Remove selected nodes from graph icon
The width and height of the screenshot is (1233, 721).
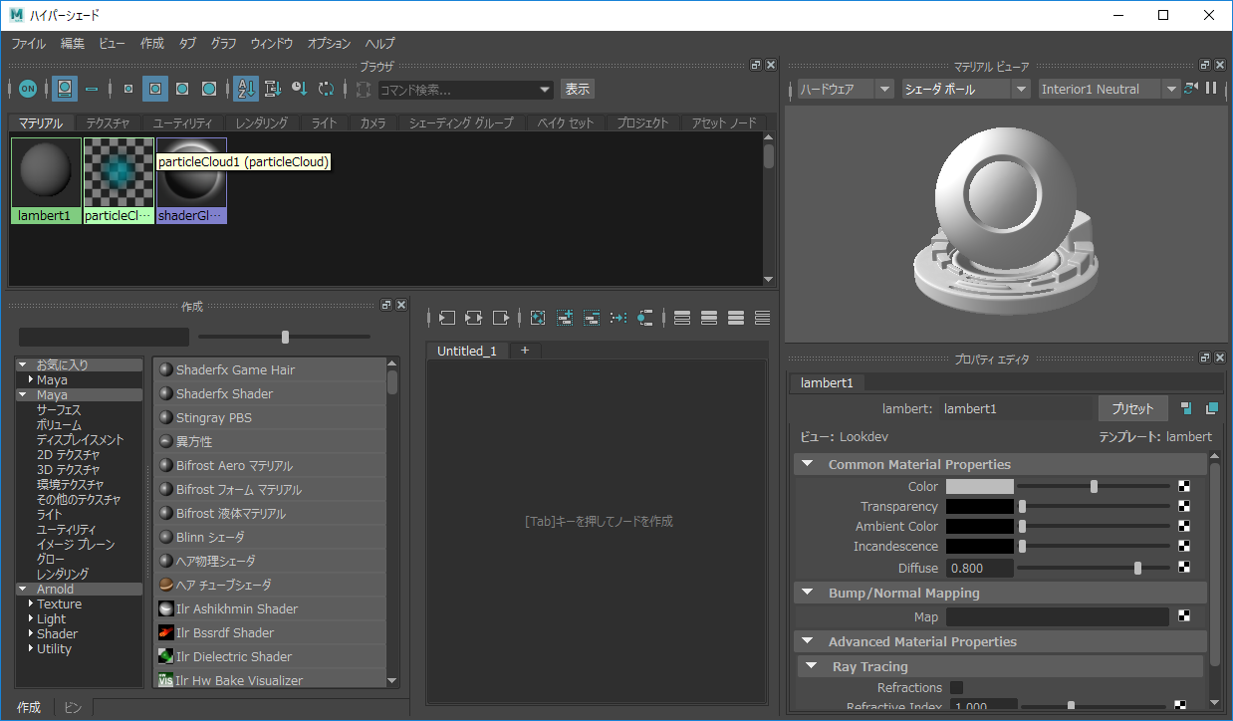coord(592,318)
